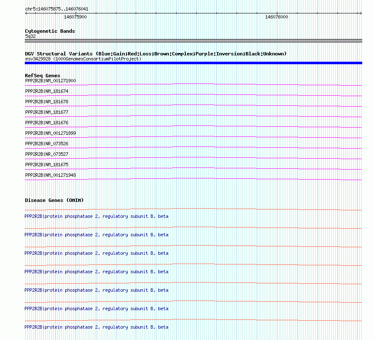Open transcript PPP2R2B|NM_181678
The width and height of the screenshot is (374, 340).
point(47,102)
